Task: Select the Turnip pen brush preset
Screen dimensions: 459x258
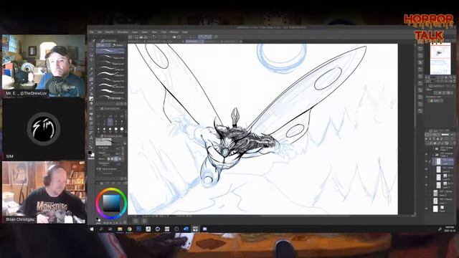Action: [110, 69]
